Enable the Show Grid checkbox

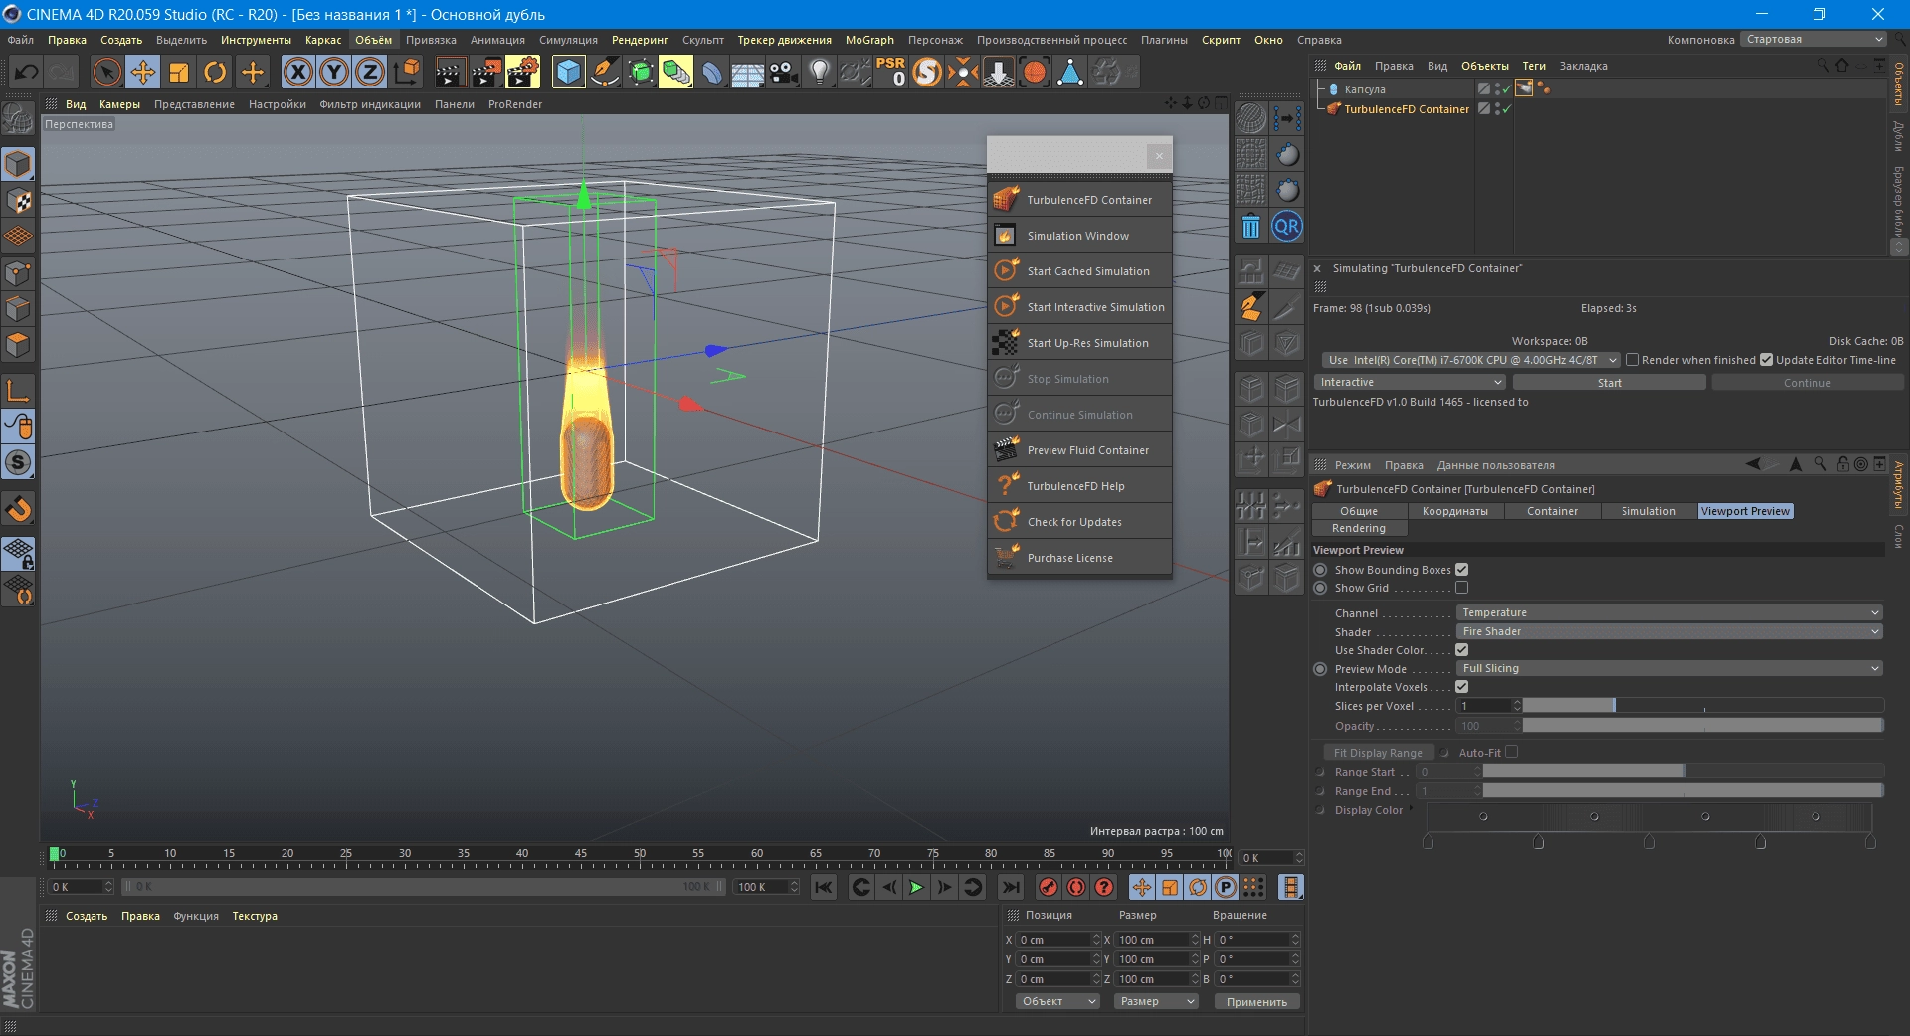coord(1461,588)
